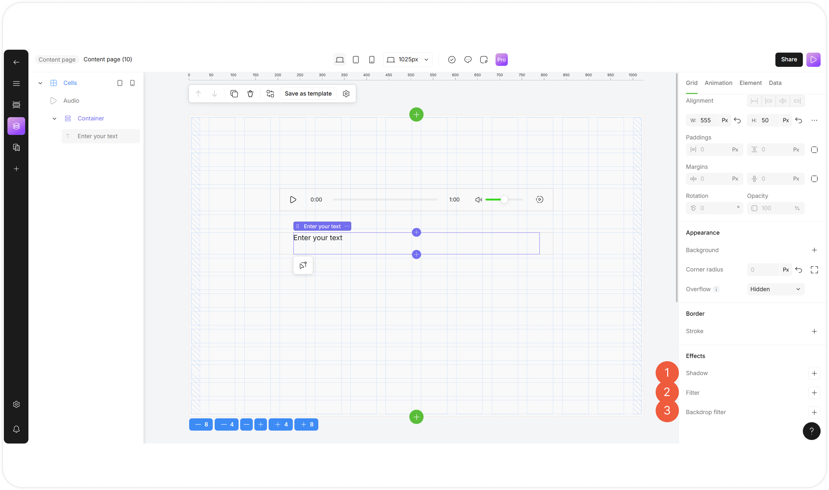Open the layers panel in sidebar

16,126
